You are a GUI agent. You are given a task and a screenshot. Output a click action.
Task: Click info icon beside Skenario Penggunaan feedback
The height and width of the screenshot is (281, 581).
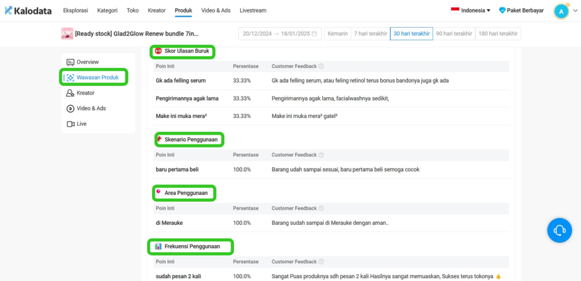tap(321, 155)
